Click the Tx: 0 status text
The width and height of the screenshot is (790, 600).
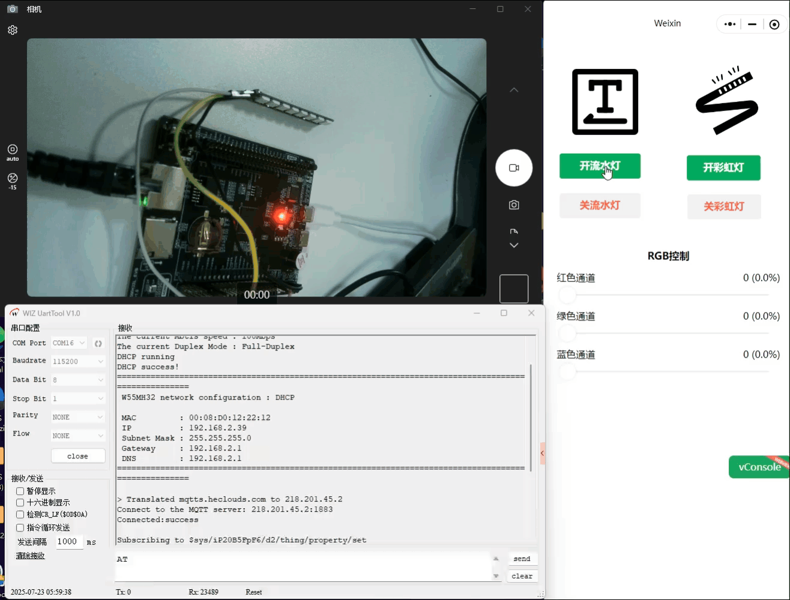tap(123, 592)
